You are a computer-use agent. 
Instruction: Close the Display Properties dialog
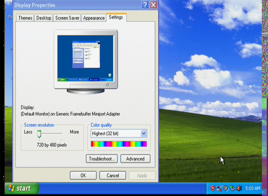coord(153,5)
